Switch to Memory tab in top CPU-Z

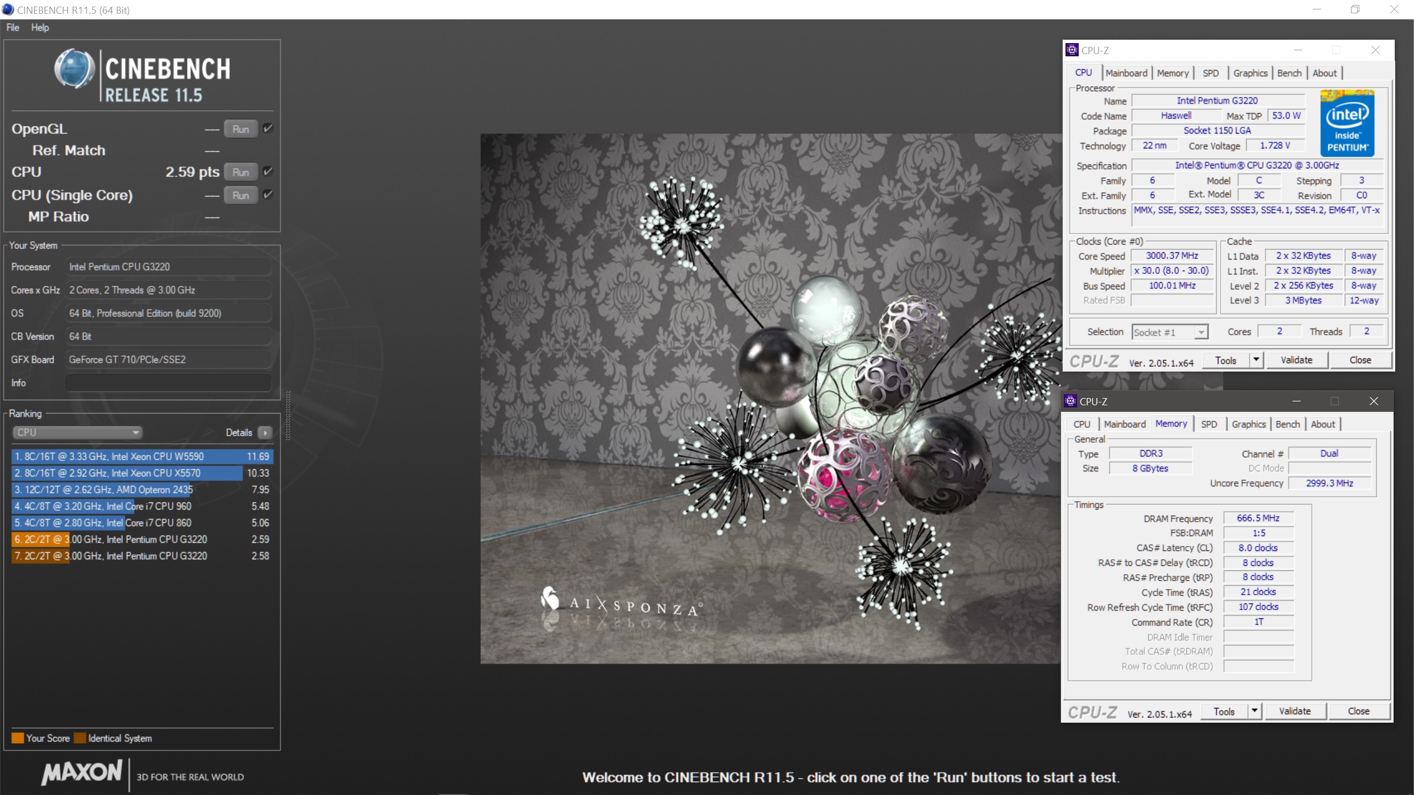(x=1173, y=73)
